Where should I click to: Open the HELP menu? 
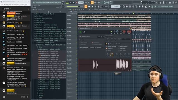tap(59, 2)
